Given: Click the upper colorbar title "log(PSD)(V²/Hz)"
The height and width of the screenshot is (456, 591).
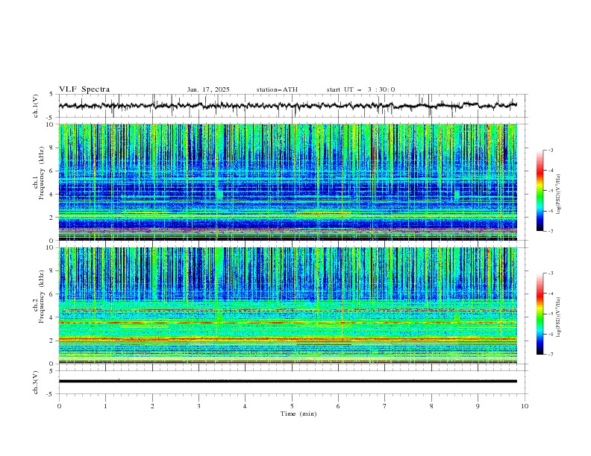Looking at the screenshot, I should click(x=558, y=194).
